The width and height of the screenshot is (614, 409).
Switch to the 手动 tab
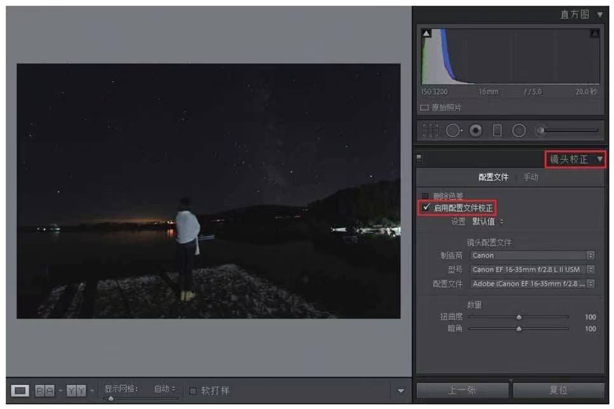531,177
